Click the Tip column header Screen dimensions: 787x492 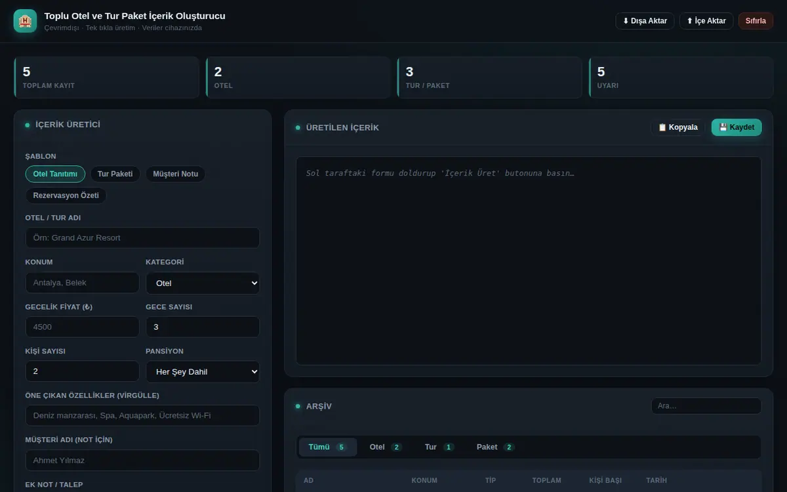click(x=491, y=480)
